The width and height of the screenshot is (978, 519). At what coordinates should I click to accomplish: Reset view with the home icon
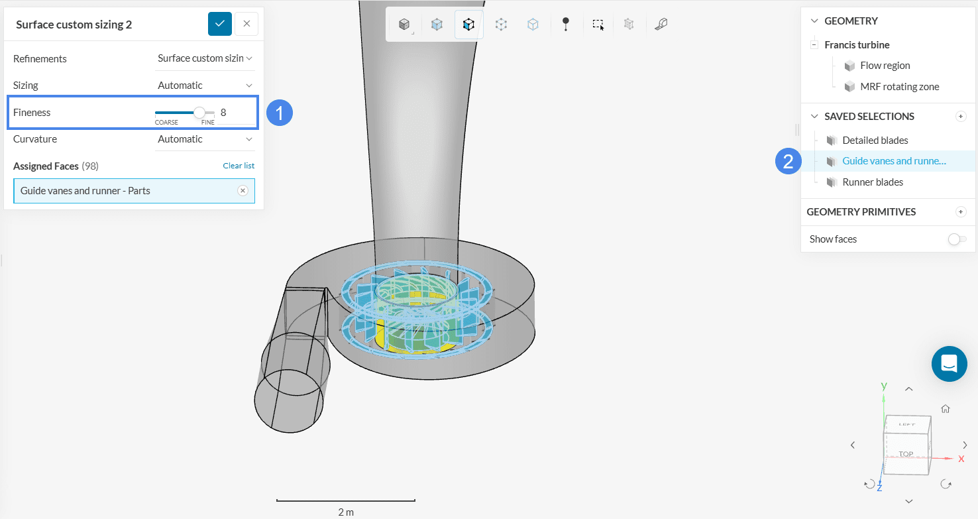[946, 409]
